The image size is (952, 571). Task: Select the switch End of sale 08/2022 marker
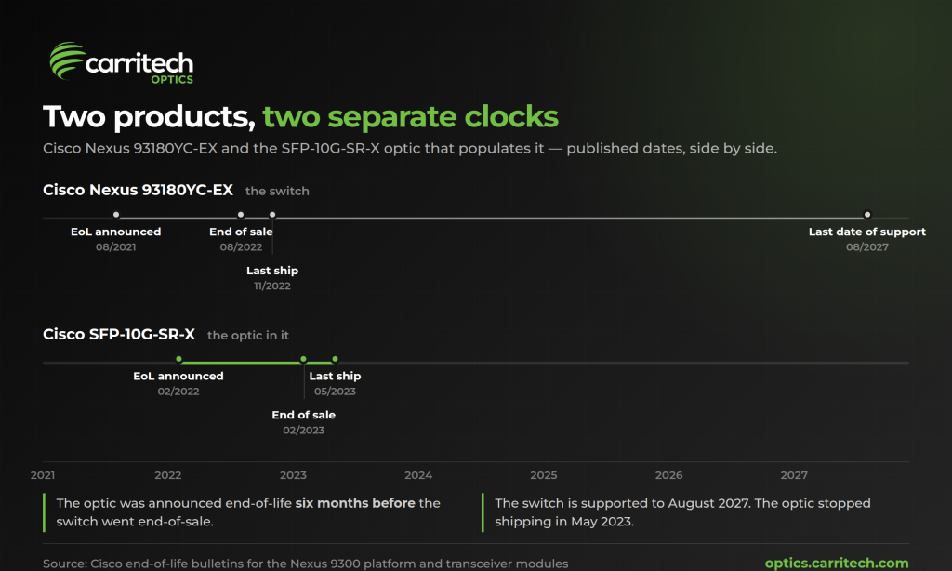click(241, 215)
